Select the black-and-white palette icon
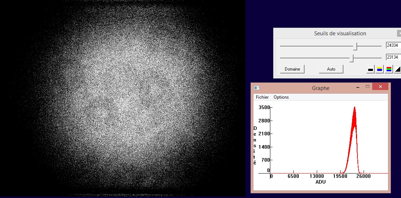Screen dimensions: 401x198 click(x=370, y=69)
